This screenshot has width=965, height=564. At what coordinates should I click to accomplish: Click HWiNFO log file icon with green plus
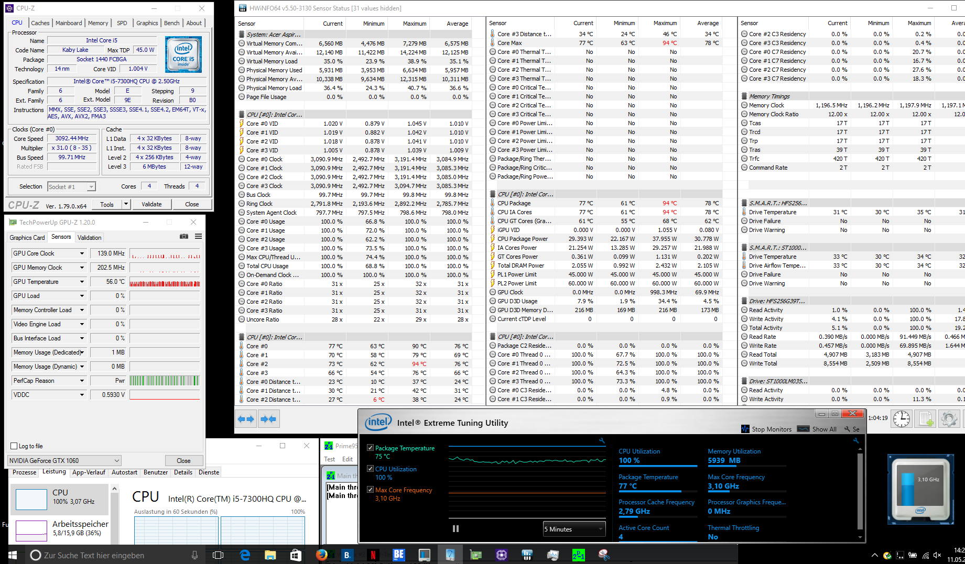click(x=926, y=419)
